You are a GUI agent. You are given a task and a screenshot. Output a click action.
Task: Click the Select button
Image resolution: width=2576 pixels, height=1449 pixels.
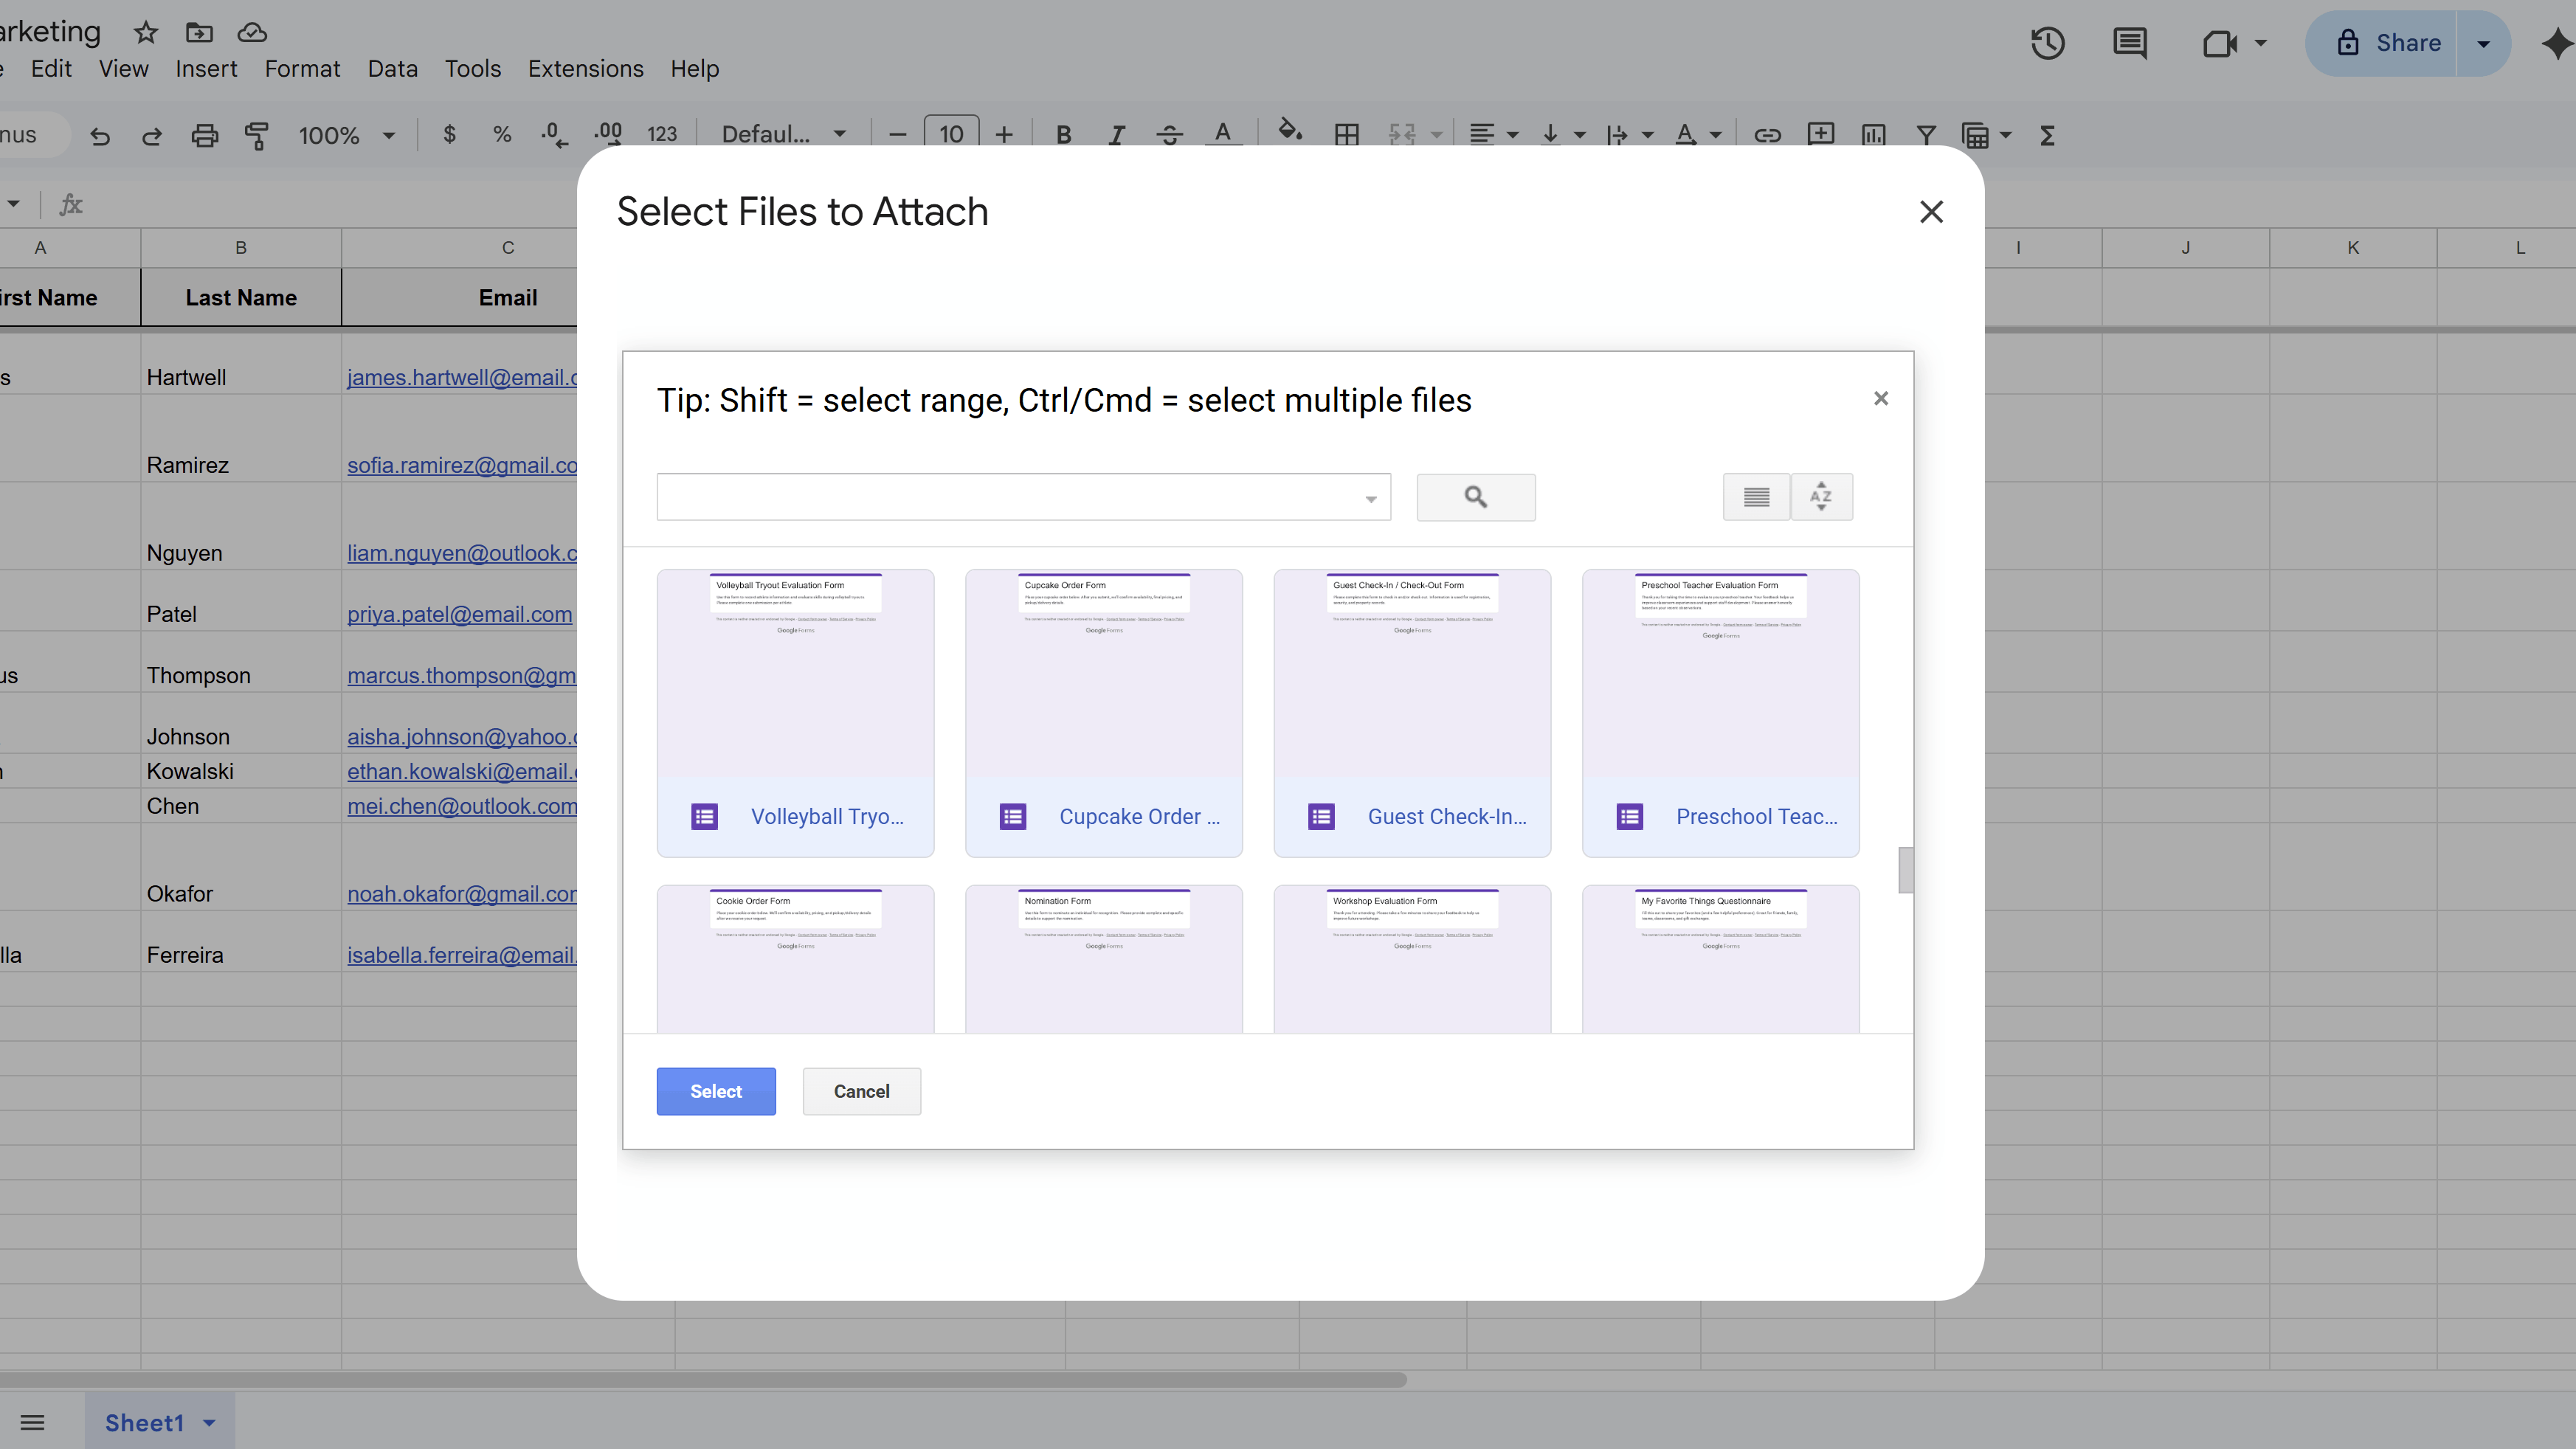click(x=715, y=1091)
